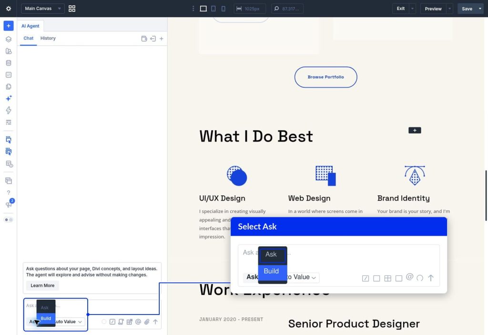
Task: Open the database variables icon
Action: [9, 63]
